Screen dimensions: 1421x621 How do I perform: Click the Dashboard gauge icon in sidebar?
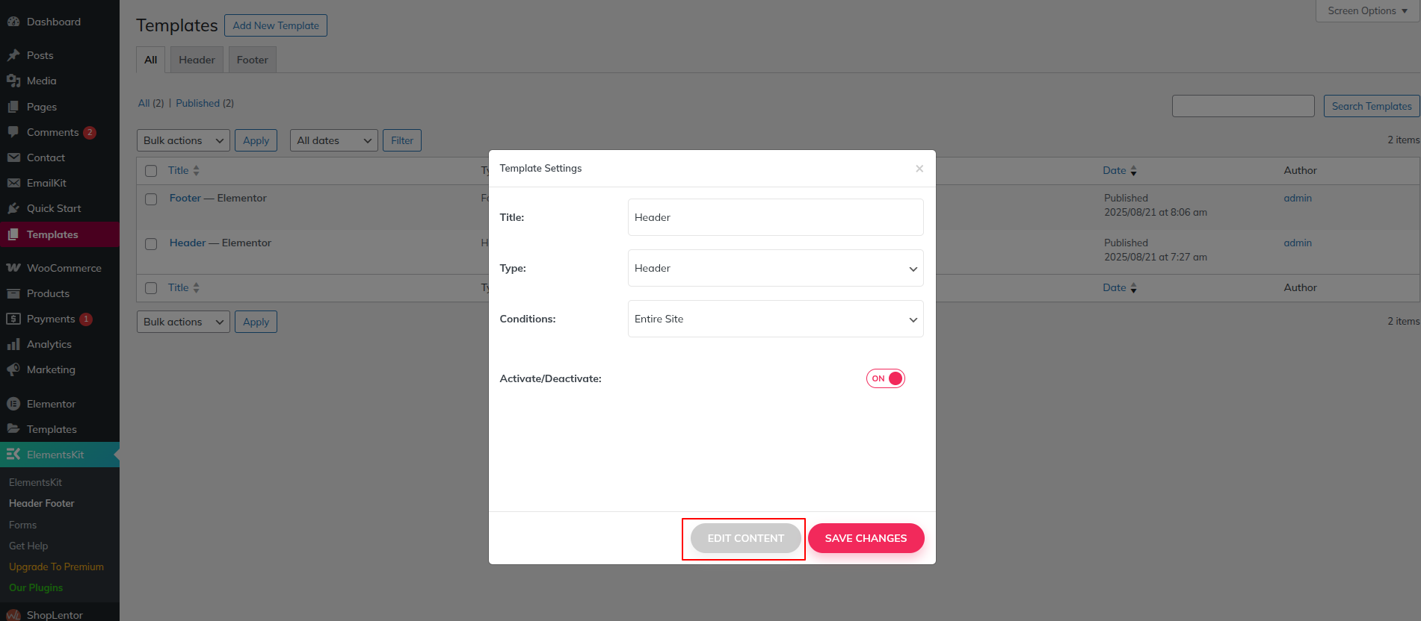(x=13, y=22)
